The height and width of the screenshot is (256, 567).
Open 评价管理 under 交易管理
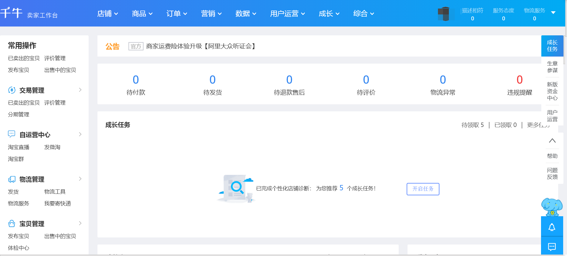pyautogui.click(x=55, y=103)
